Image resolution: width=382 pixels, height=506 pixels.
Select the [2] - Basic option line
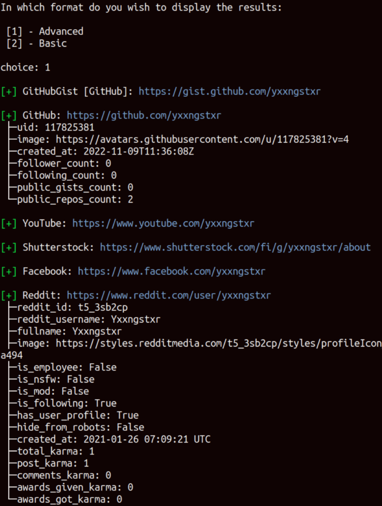37,43
